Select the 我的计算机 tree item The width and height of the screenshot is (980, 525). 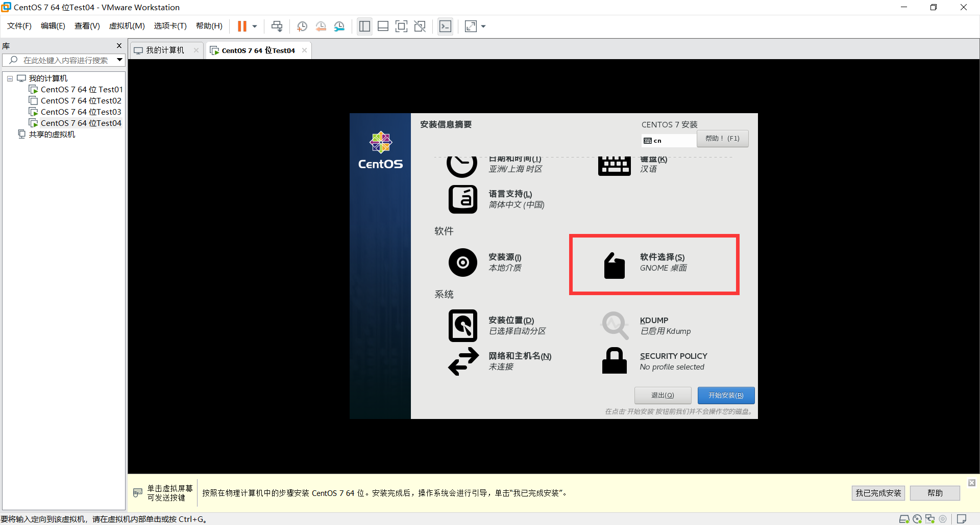click(48, 78)
